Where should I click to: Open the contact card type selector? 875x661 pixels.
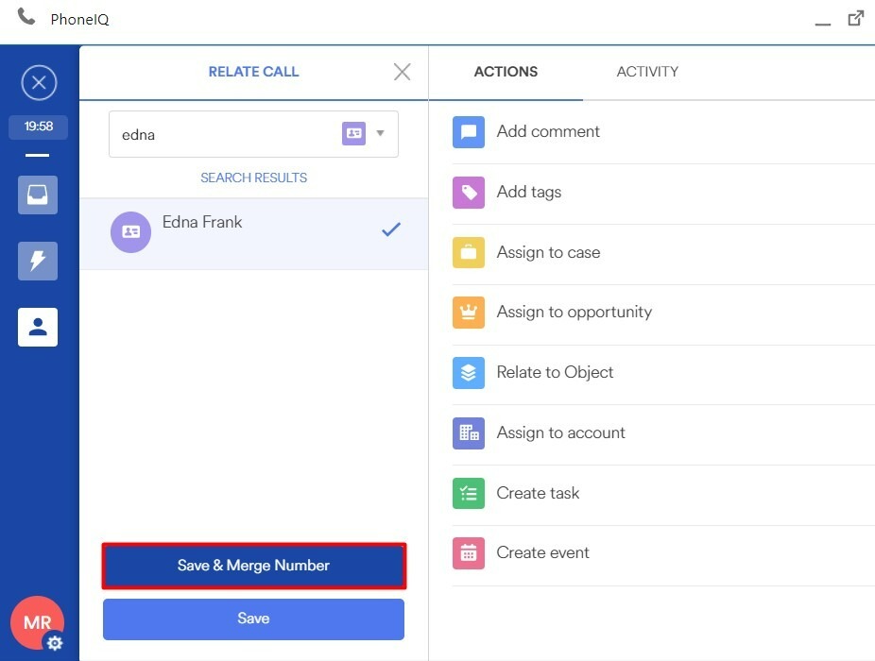coord(353,133)
